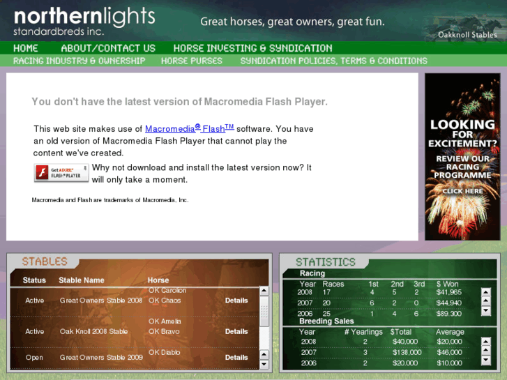Click the STABLES panel title

coord(45,261)
